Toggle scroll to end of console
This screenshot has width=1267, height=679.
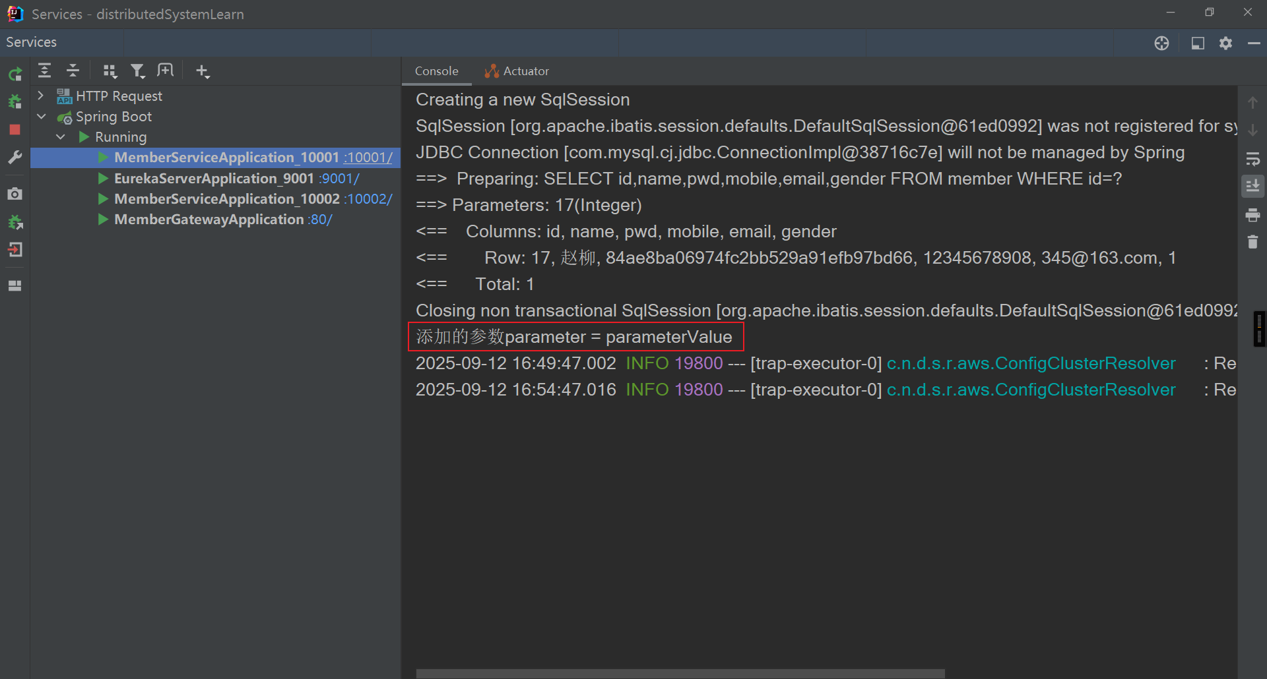[1252, 187]
